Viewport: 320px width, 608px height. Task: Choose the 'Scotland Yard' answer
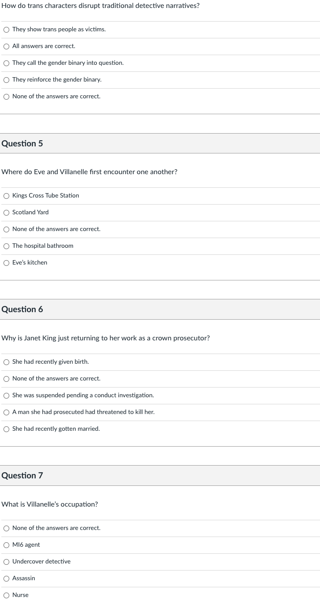(6, 213)
